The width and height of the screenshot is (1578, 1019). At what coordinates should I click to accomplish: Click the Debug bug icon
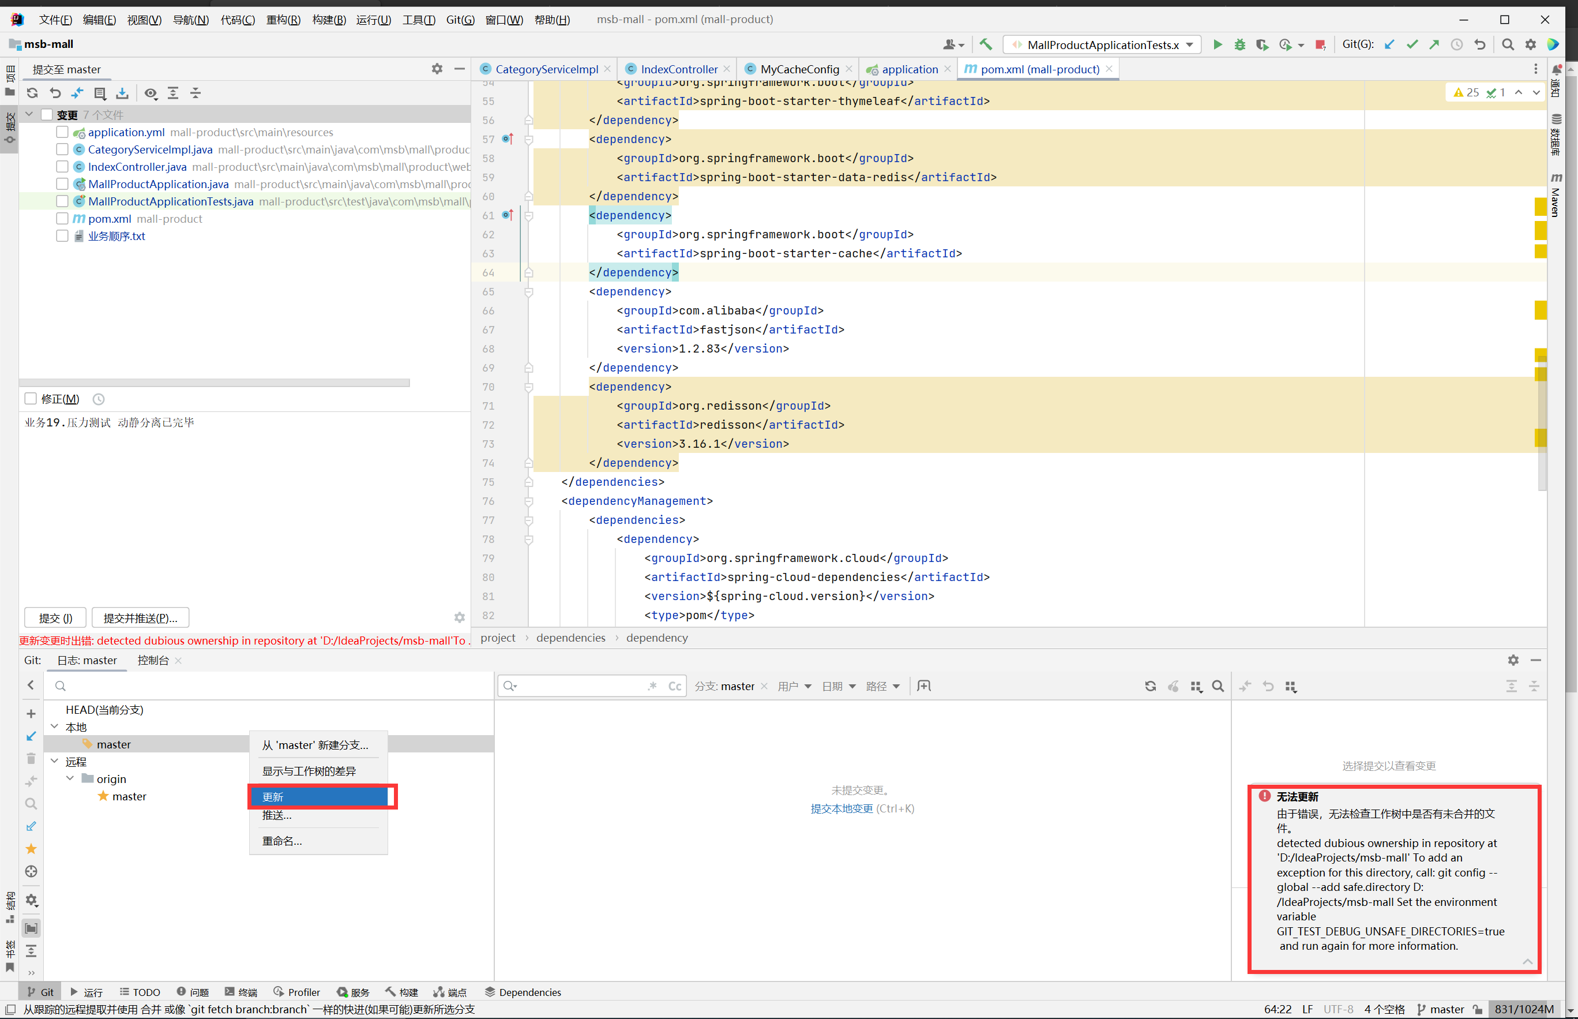1239,44
